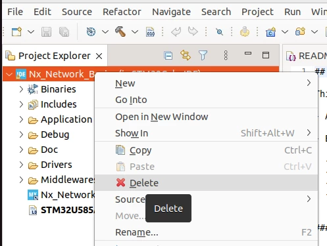The height and width of the screenshot is (246, 327).
Task: Expand the Drivers folder
Action: click(x=21, y=165)
